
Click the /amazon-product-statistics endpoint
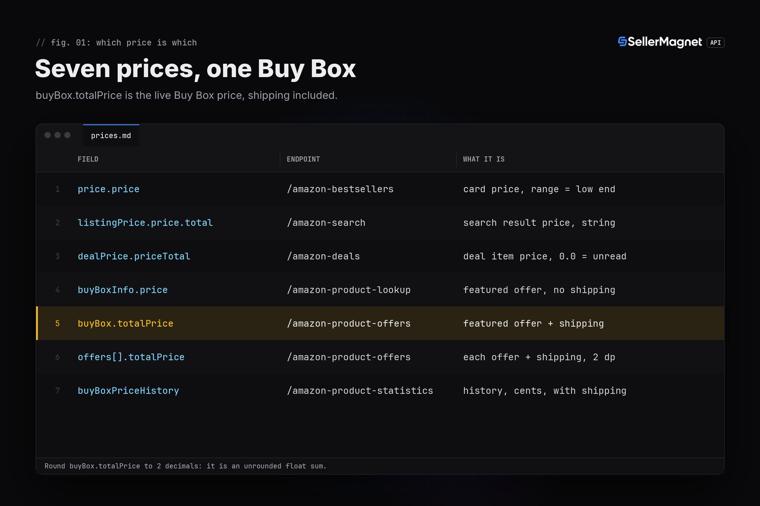click(x=360, y=391)
